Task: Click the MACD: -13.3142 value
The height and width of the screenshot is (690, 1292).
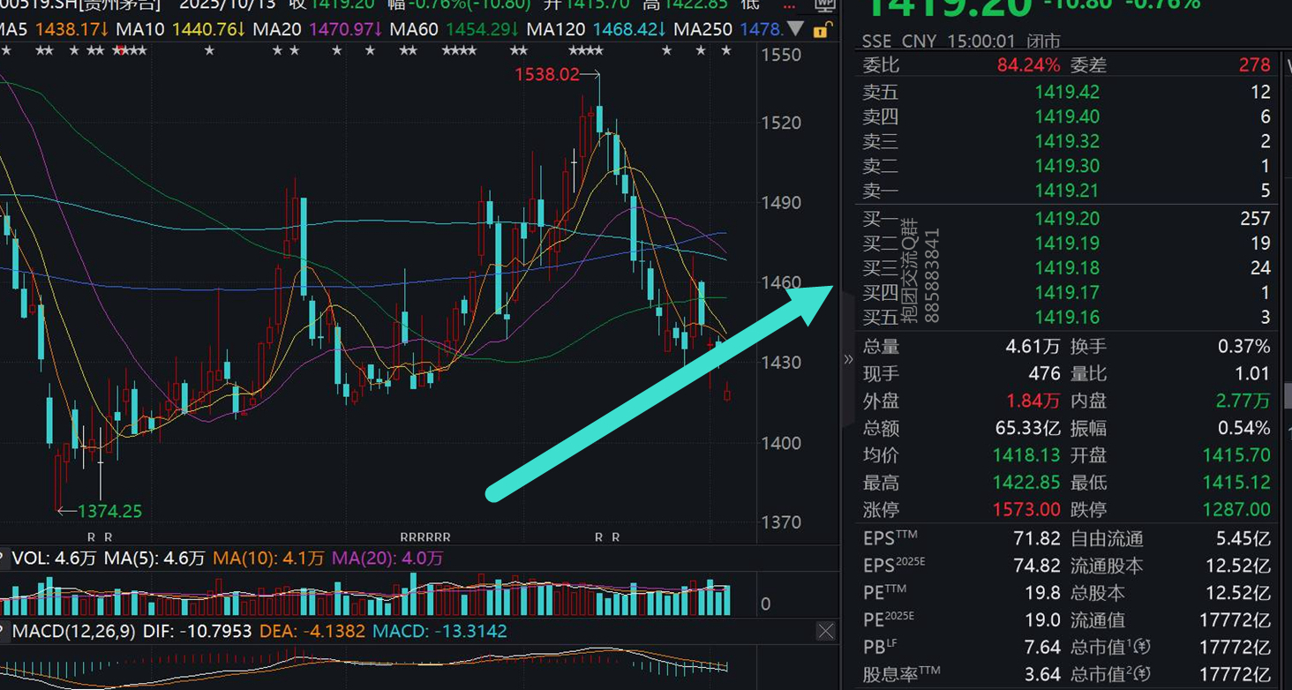Action: (439, 632)
